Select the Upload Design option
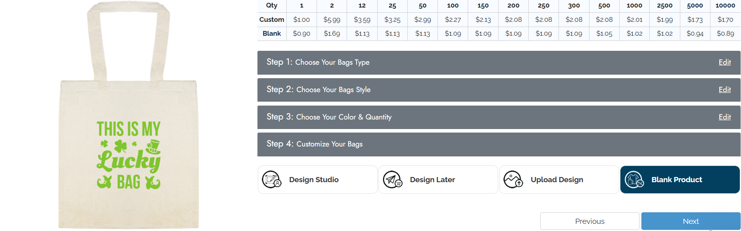Viewport: 741px width, 231px height. click(x=557, y=180)
